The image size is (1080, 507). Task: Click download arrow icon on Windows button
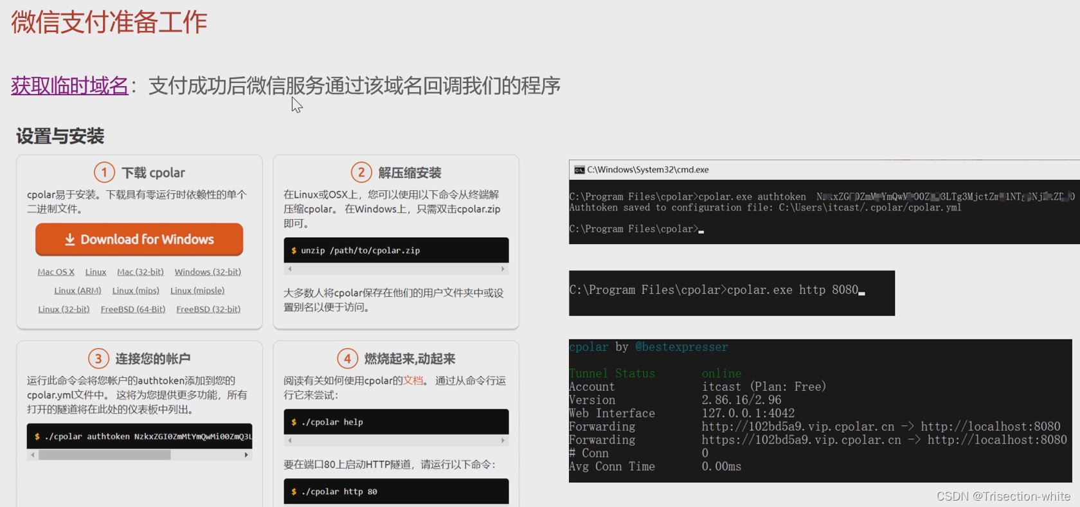(70, 240)
